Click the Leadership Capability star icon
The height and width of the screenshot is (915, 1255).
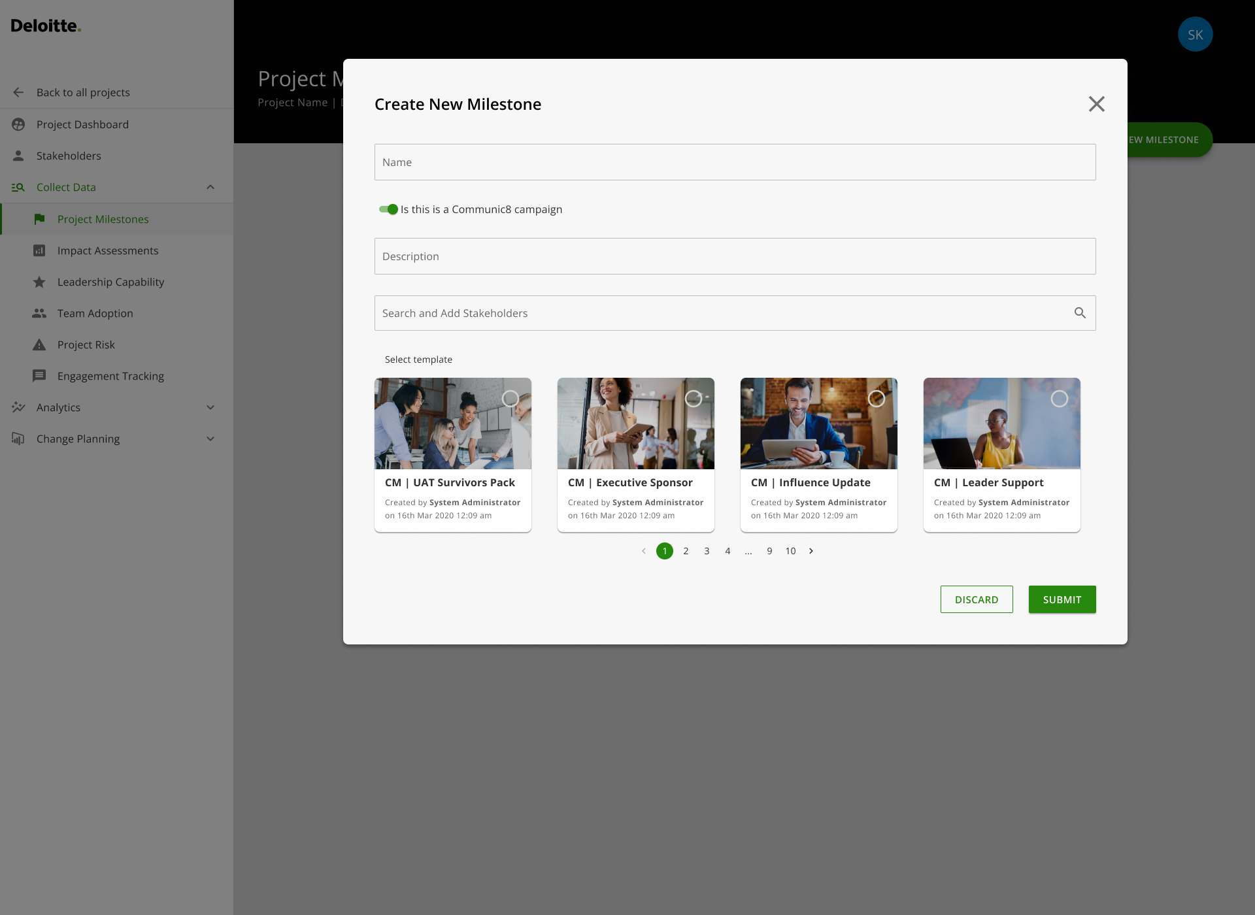point(39,282)
